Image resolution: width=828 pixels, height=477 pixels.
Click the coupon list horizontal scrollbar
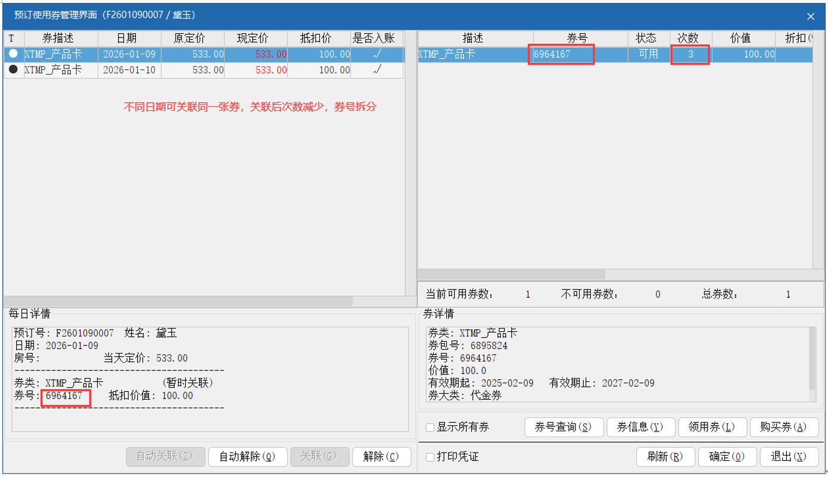[512, 275]
